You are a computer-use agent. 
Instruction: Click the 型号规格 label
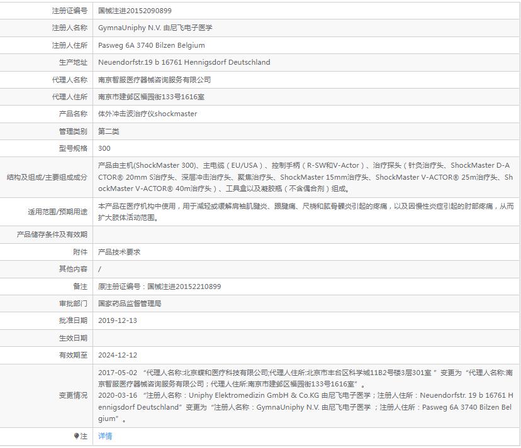[x=73, y=148]
